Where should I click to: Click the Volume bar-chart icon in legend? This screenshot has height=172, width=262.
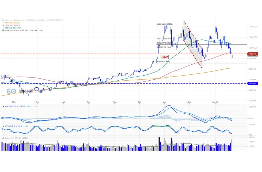(3, 138)
